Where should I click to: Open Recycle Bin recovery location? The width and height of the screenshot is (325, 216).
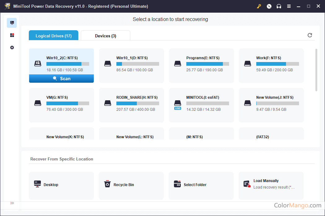pos(131,185)
